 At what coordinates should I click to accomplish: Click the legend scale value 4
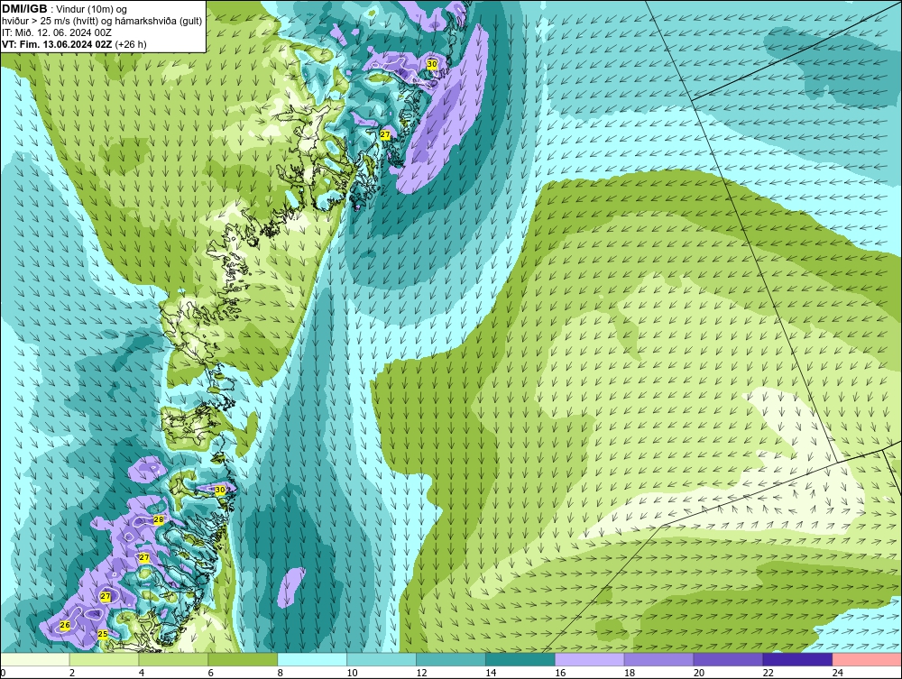tap(142, 673)
